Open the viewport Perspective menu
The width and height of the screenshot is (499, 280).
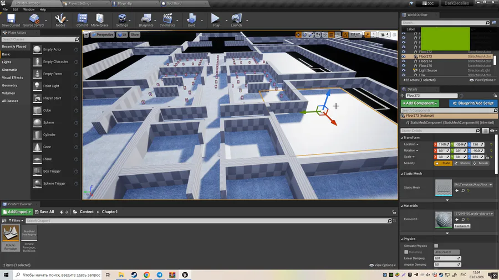point(103,35)
